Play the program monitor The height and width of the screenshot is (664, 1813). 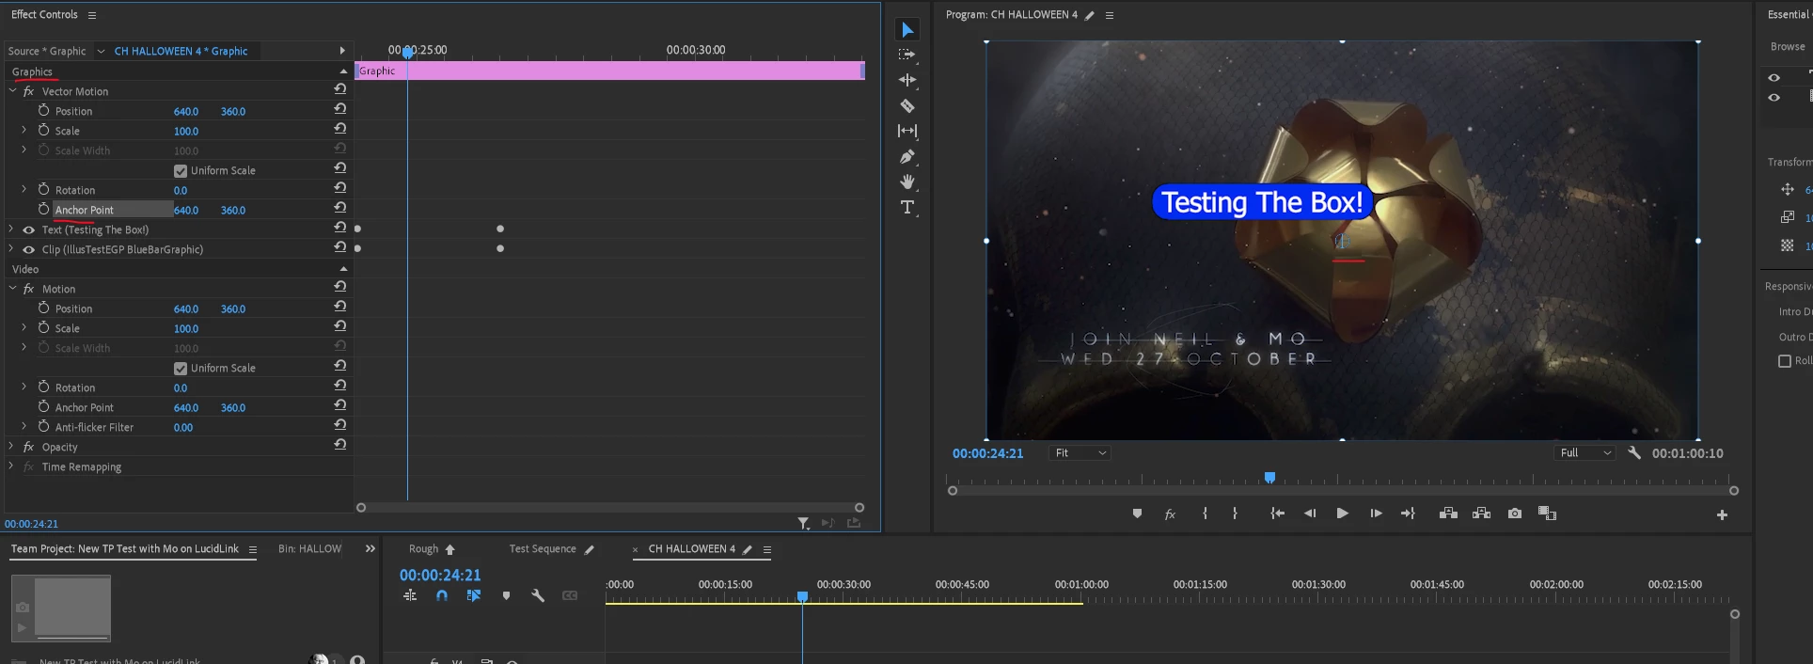(x=1342, y=514)
